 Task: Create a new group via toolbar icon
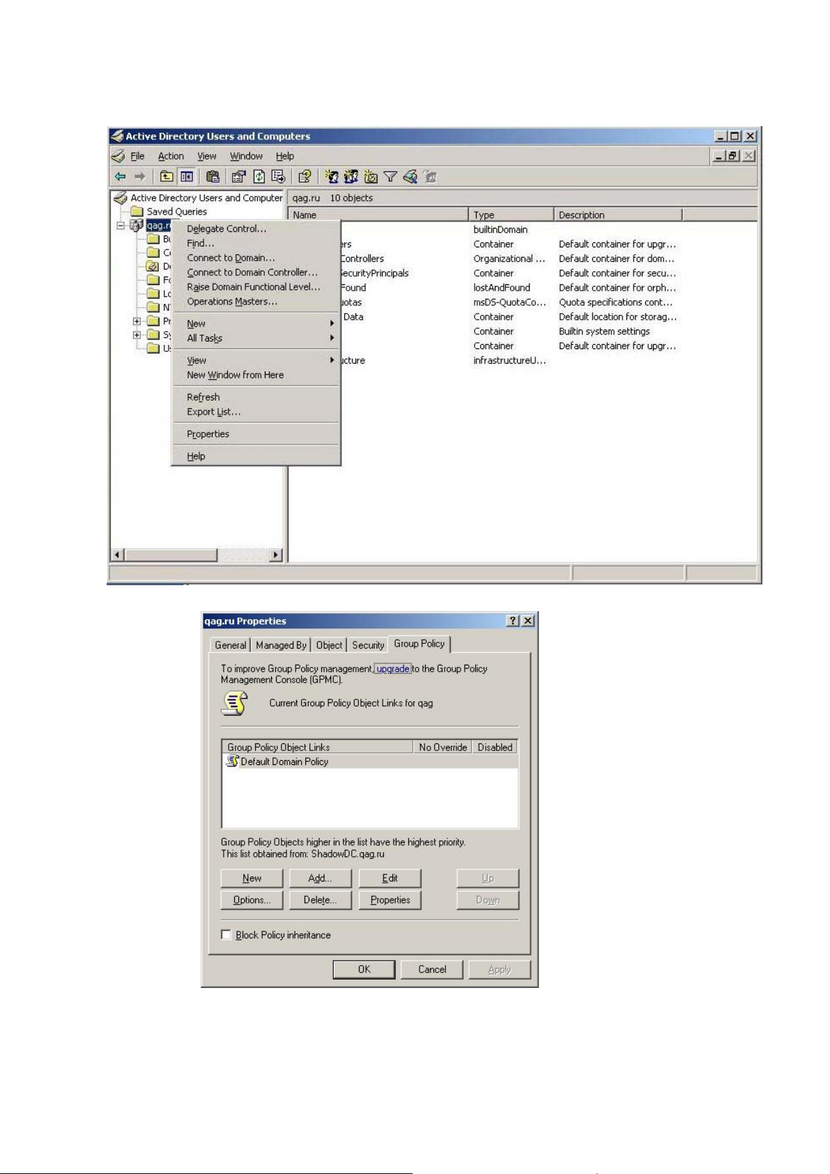point(351,177)
